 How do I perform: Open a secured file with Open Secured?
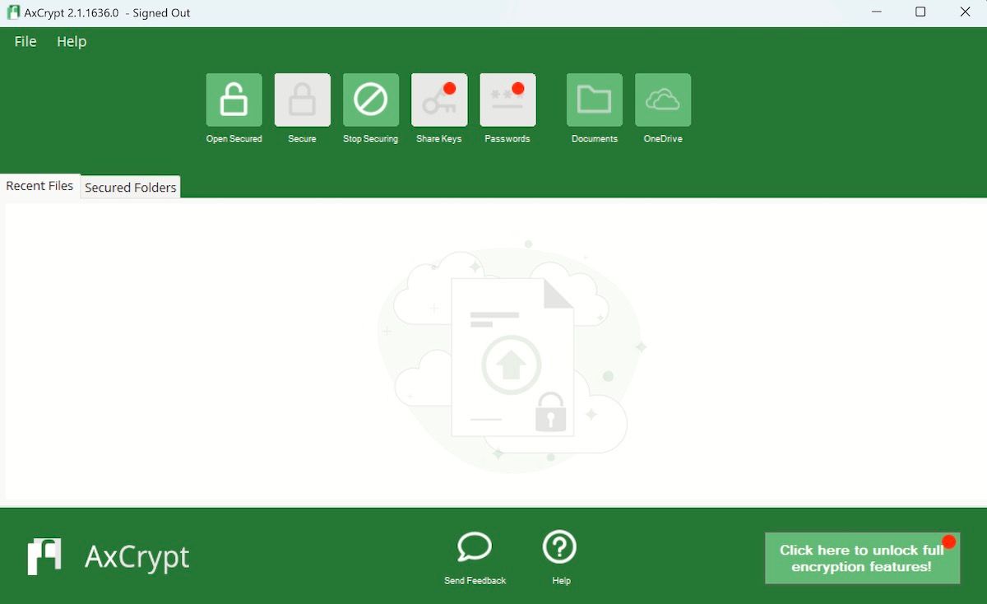[234, 99]
